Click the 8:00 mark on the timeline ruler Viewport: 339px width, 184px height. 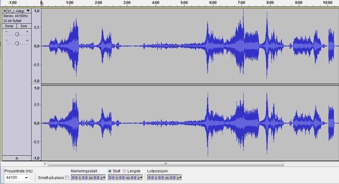(270, 3)
